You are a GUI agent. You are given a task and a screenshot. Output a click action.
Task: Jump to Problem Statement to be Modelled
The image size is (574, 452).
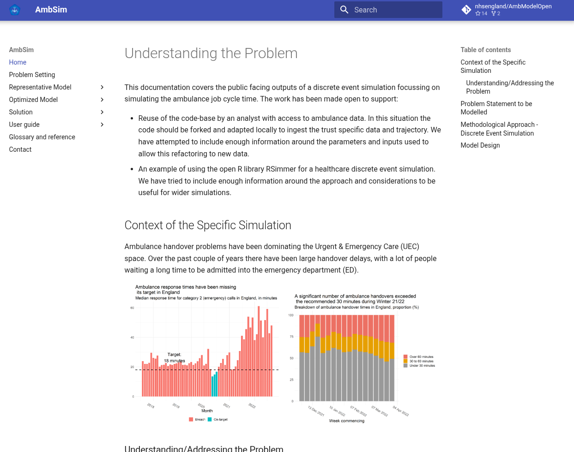click(496, 108)
